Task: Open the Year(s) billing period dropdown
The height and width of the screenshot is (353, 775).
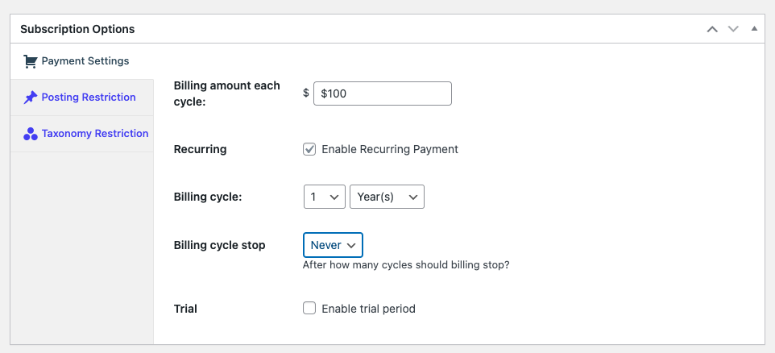Action: [x=387, y=197]
